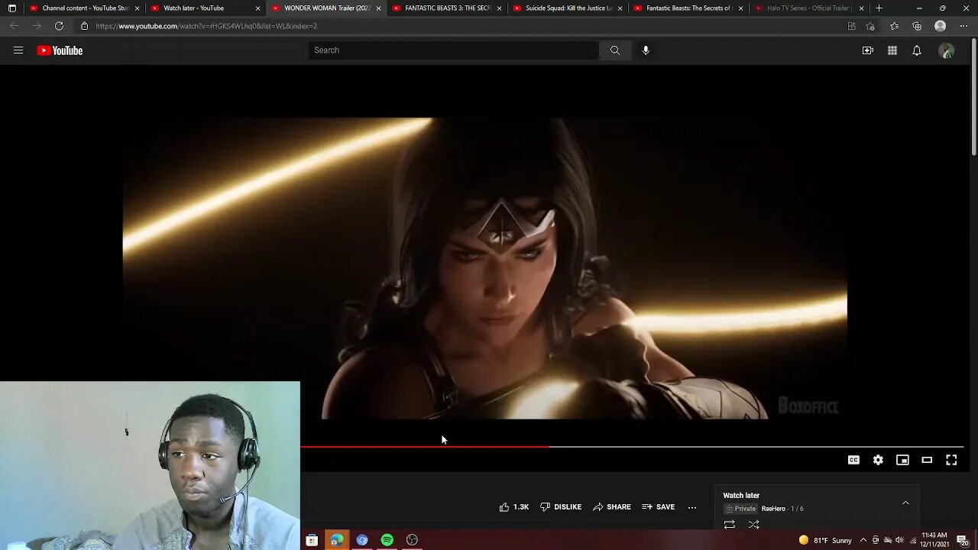Open the blue round app on the taskbar

point(362,540)
